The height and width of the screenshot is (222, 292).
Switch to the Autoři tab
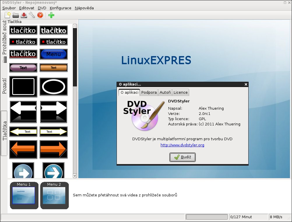(x=165, y=93)
